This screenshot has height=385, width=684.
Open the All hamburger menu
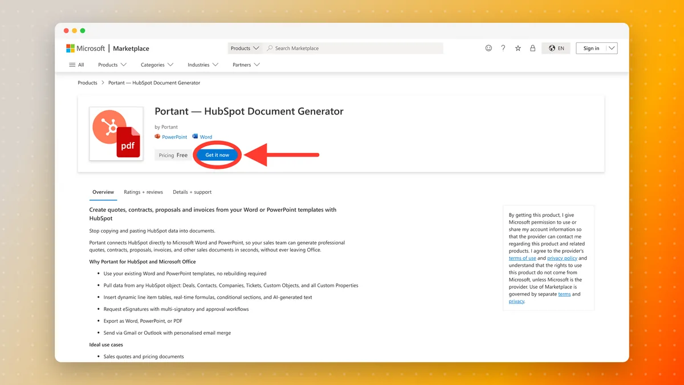point(76,65)
